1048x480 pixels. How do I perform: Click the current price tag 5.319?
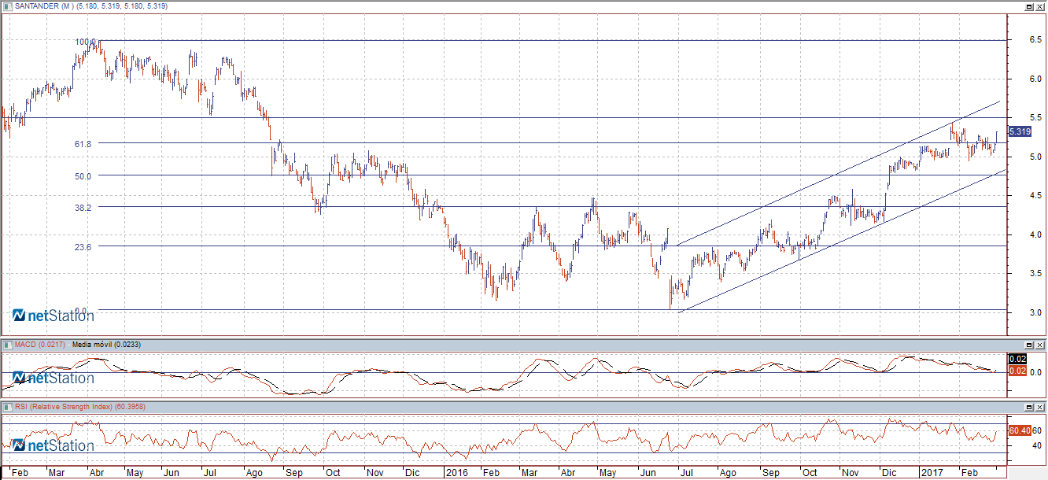[x=1019, y=131]
